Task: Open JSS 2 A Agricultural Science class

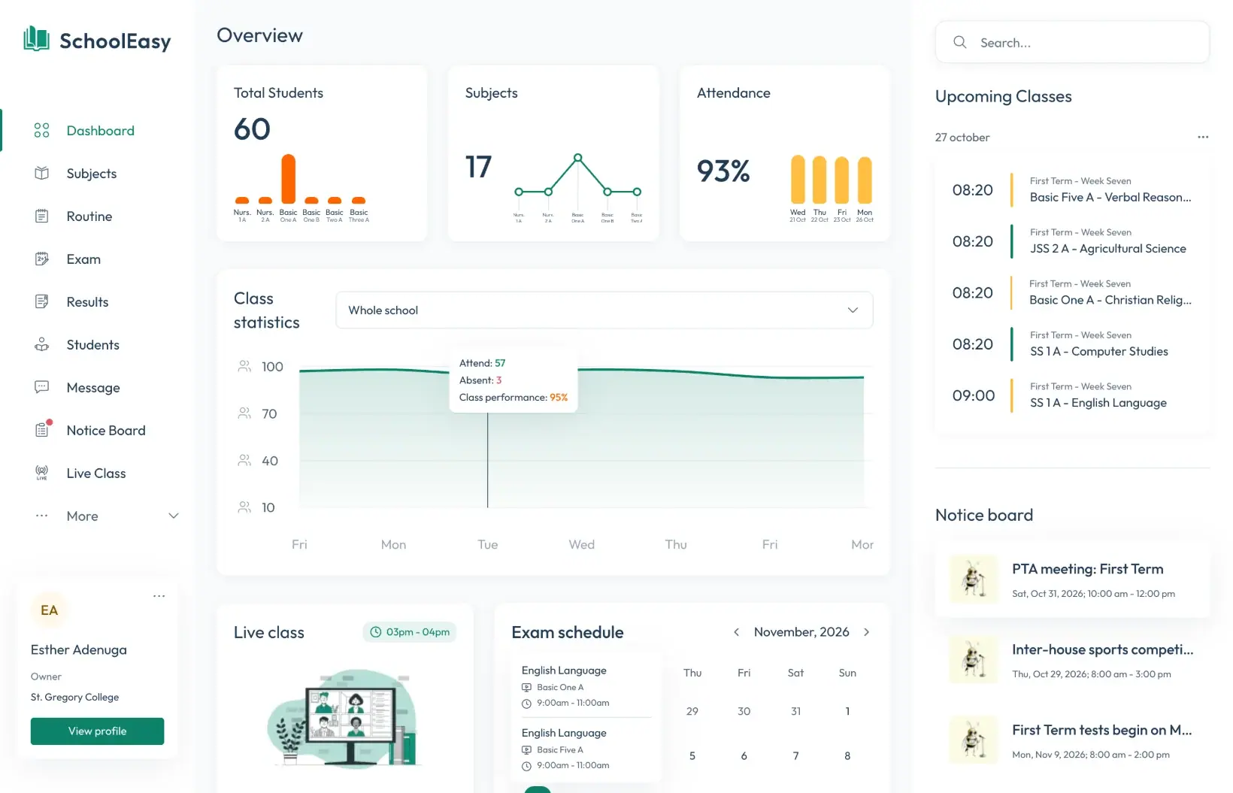Action: pyautogui.click(x=1073, y=241)
